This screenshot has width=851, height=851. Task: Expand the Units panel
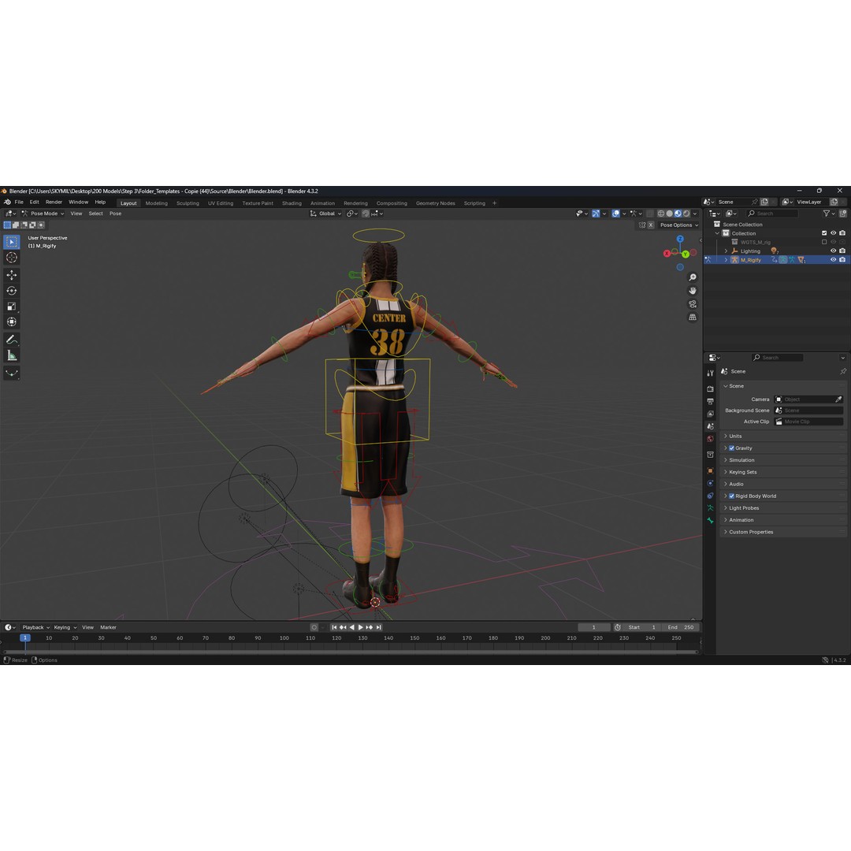pyautogui.click(x=784, y=437)
